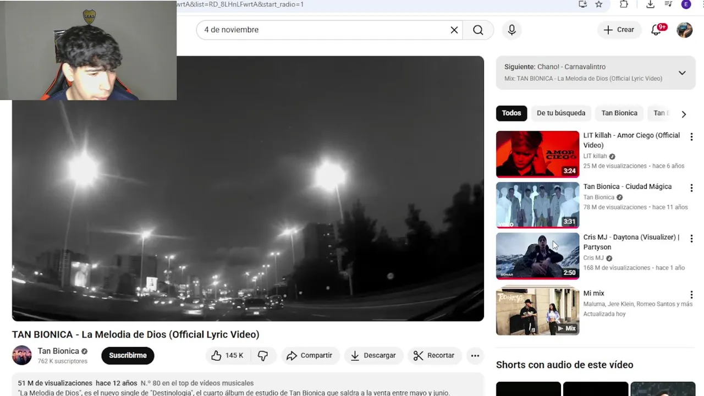Image resolution: width=704 pixels, height=396 pixels.
Task: Open the account avatar menu
Action: [684, 30]
